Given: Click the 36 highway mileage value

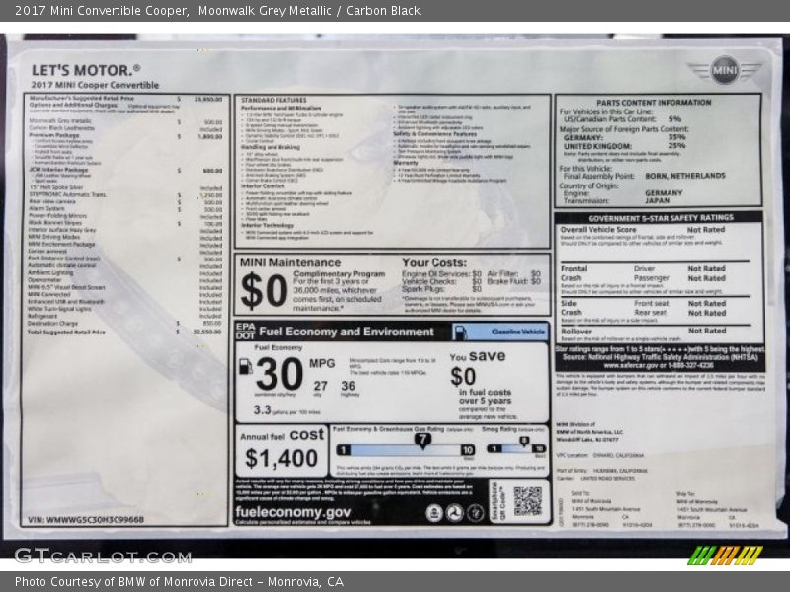Looking at the screenshot, I should coord(349,386).
